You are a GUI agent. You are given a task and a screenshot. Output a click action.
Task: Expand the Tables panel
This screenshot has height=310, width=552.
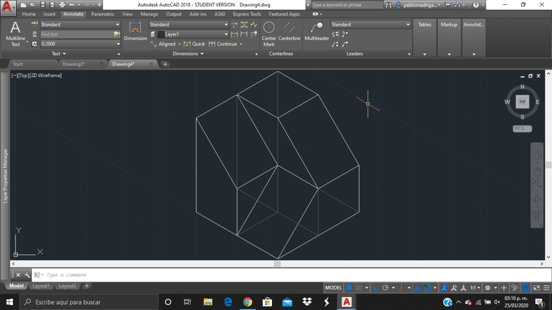[425, 54]
